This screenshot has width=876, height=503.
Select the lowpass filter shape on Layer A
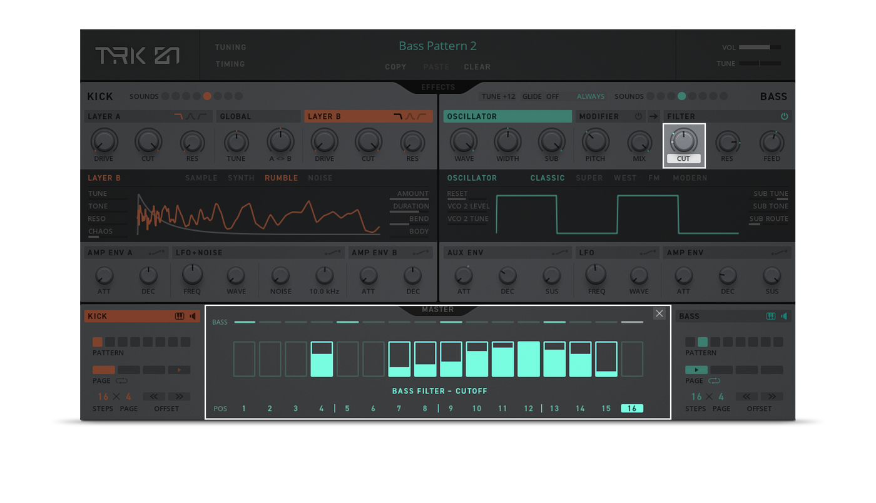[x=178, y=116]
